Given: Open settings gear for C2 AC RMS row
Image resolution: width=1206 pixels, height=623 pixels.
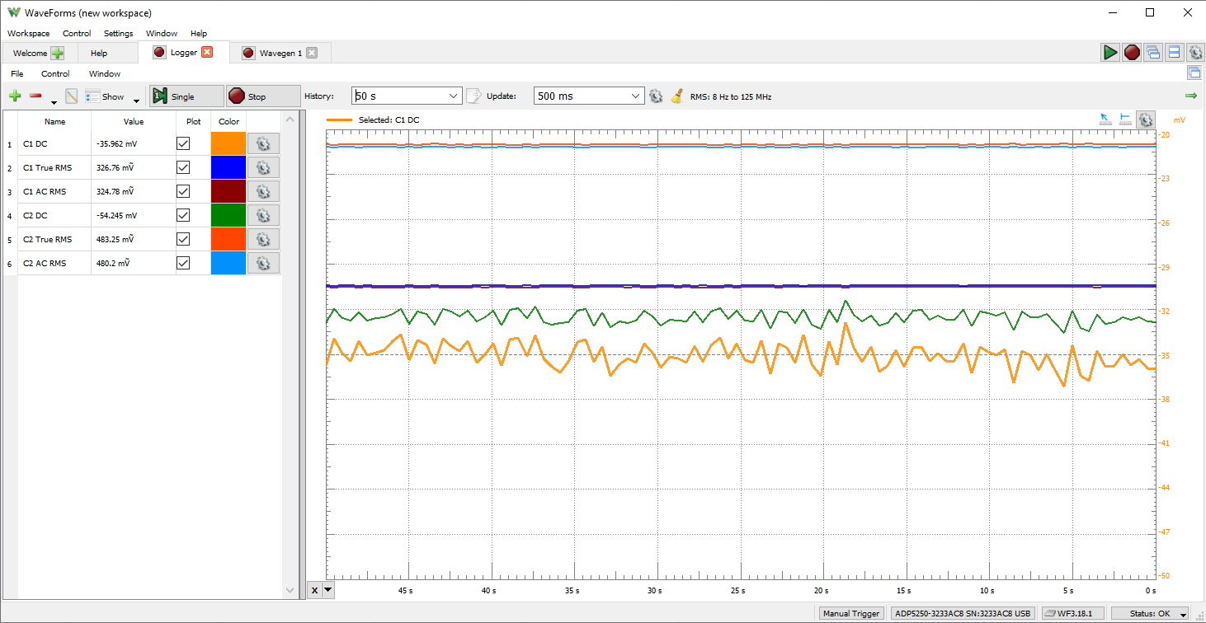Looking at the screenshot, I should click(264, 263).
